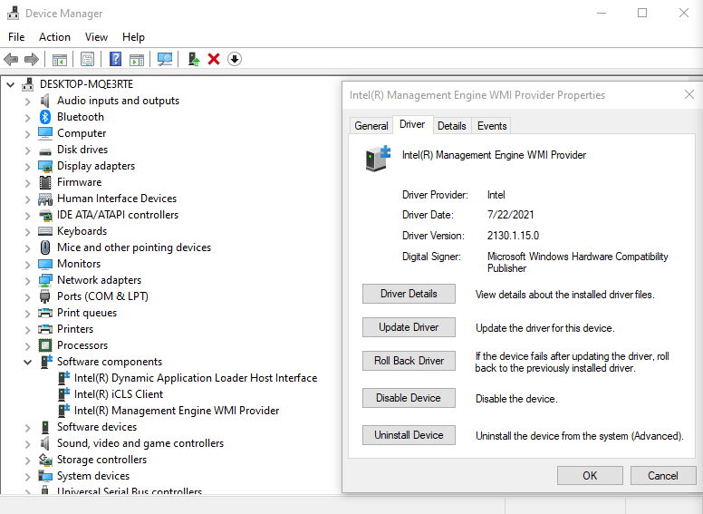
Task: Expand the IDE ATA/ATAPI controllers category
Action: pyautogui.click(x=28, y=216)
